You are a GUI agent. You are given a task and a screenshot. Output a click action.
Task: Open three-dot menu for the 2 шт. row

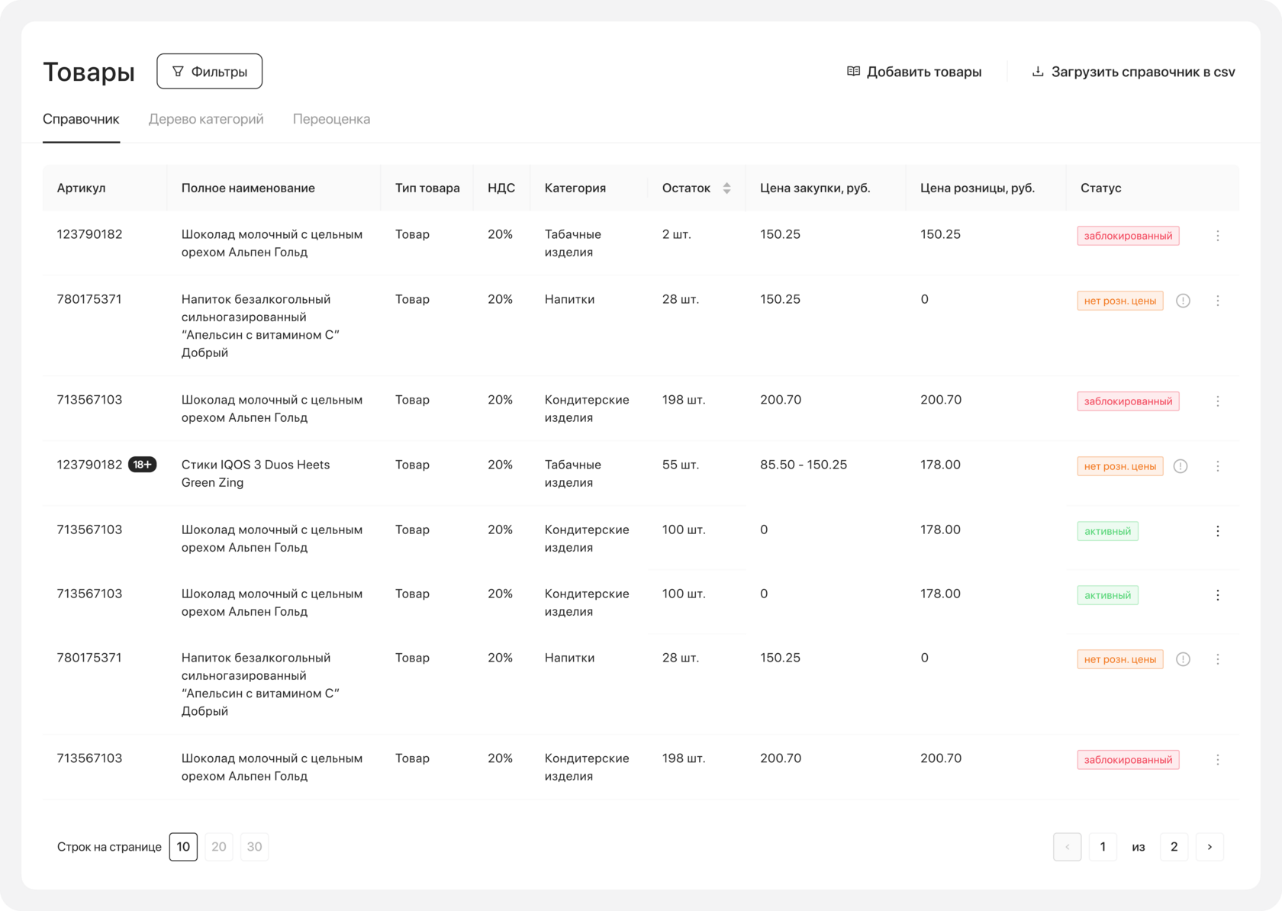coord(1218,236)
